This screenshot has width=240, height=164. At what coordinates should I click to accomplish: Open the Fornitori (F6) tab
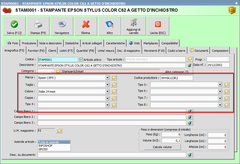coord(36,51)
